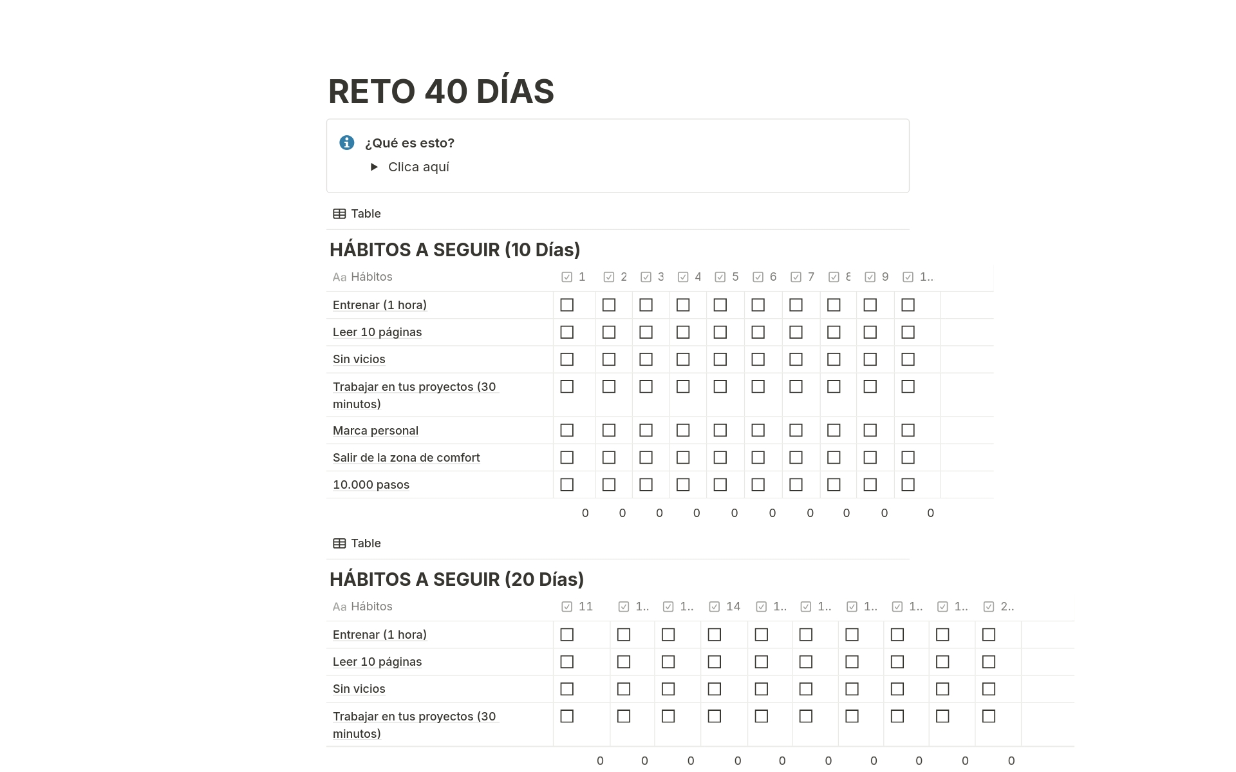This screenshot has height=772, width=1236.
Task: Click the checkbox property icon of column 11
Action: tap(567, 606)
